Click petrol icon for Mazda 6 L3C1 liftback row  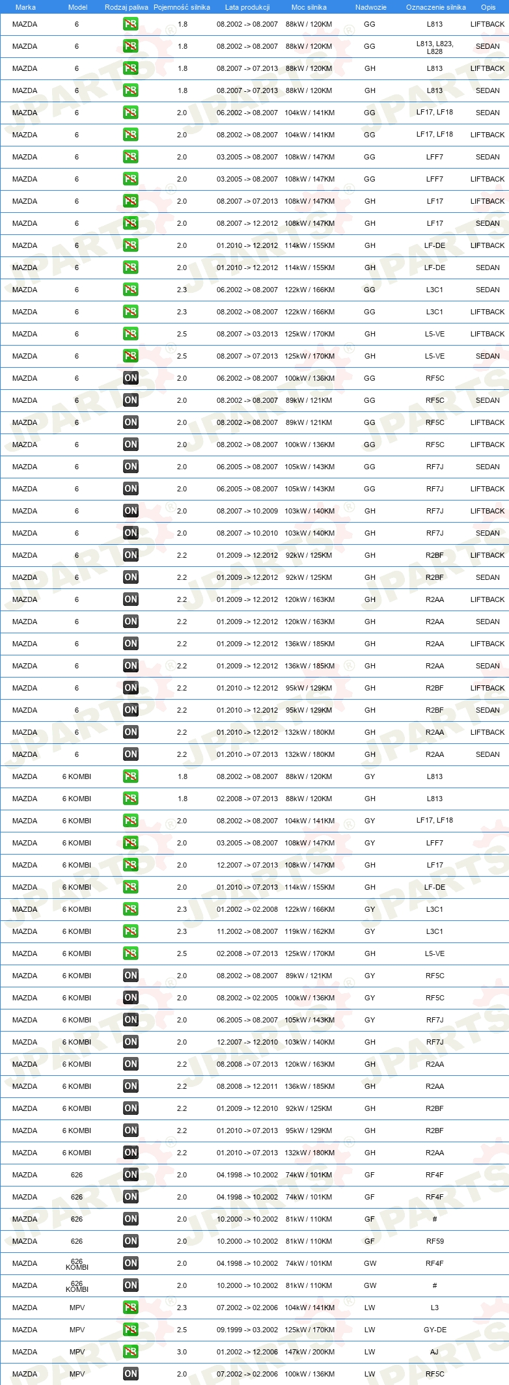point(131,312)
